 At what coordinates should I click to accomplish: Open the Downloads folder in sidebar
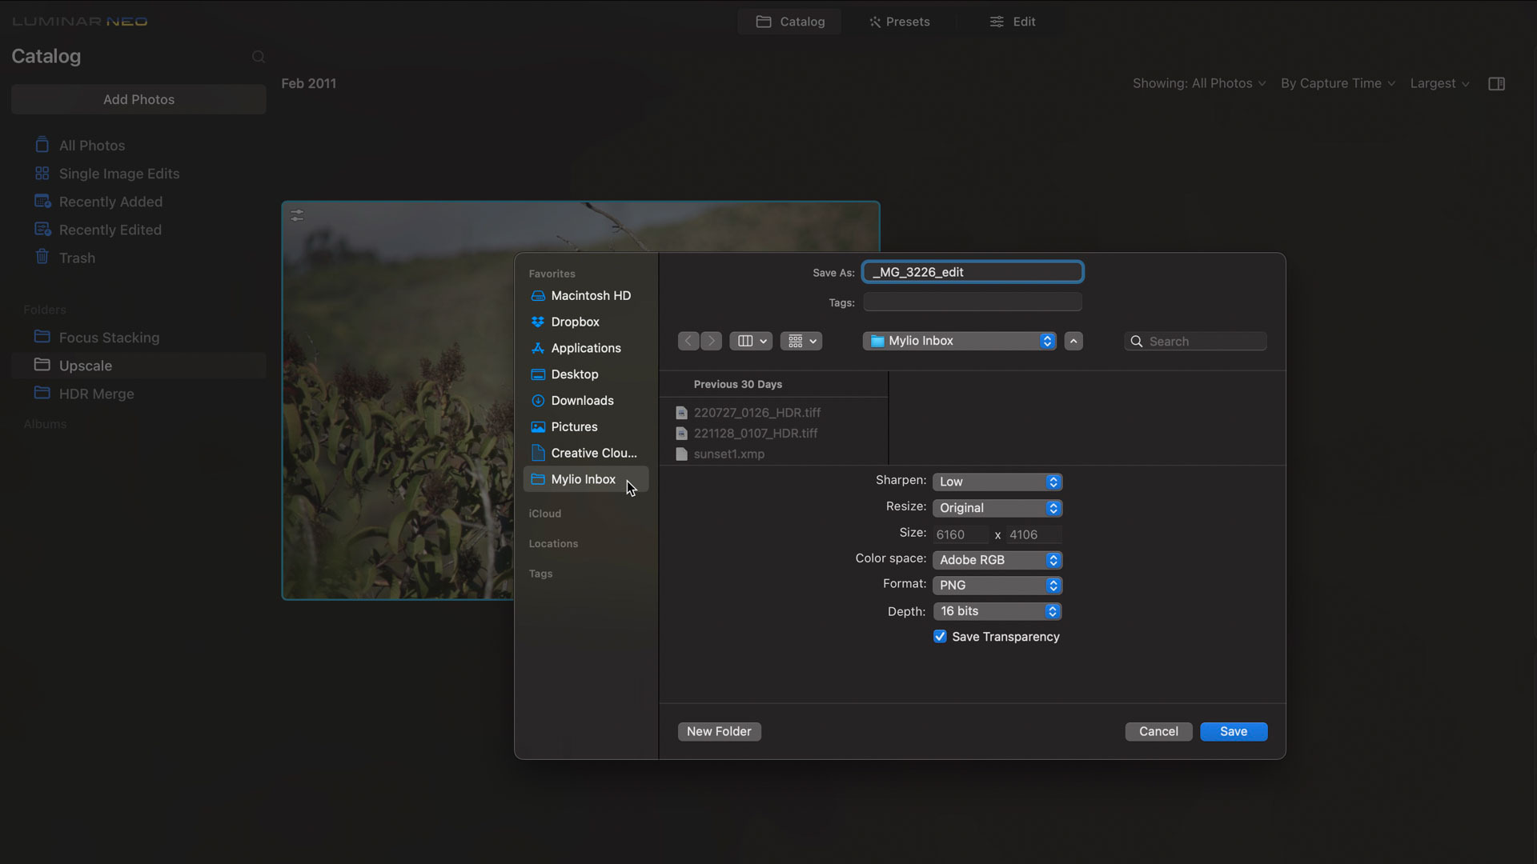tap(581, 401)
